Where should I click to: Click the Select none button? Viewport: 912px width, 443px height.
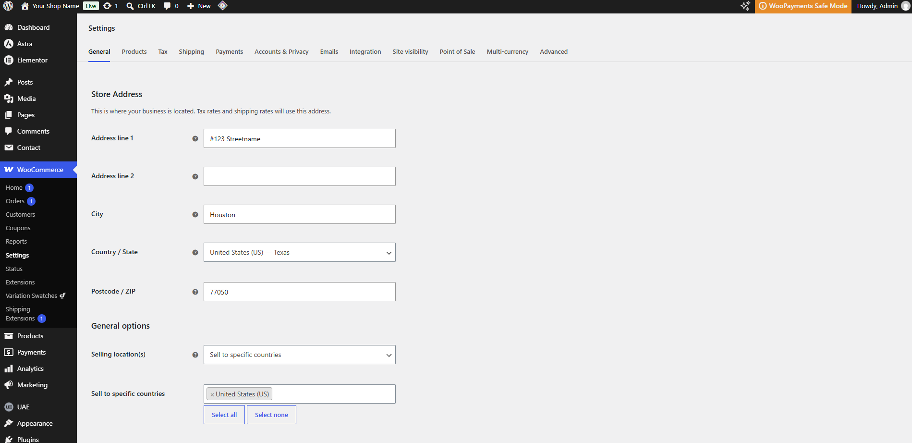point(271,415)
